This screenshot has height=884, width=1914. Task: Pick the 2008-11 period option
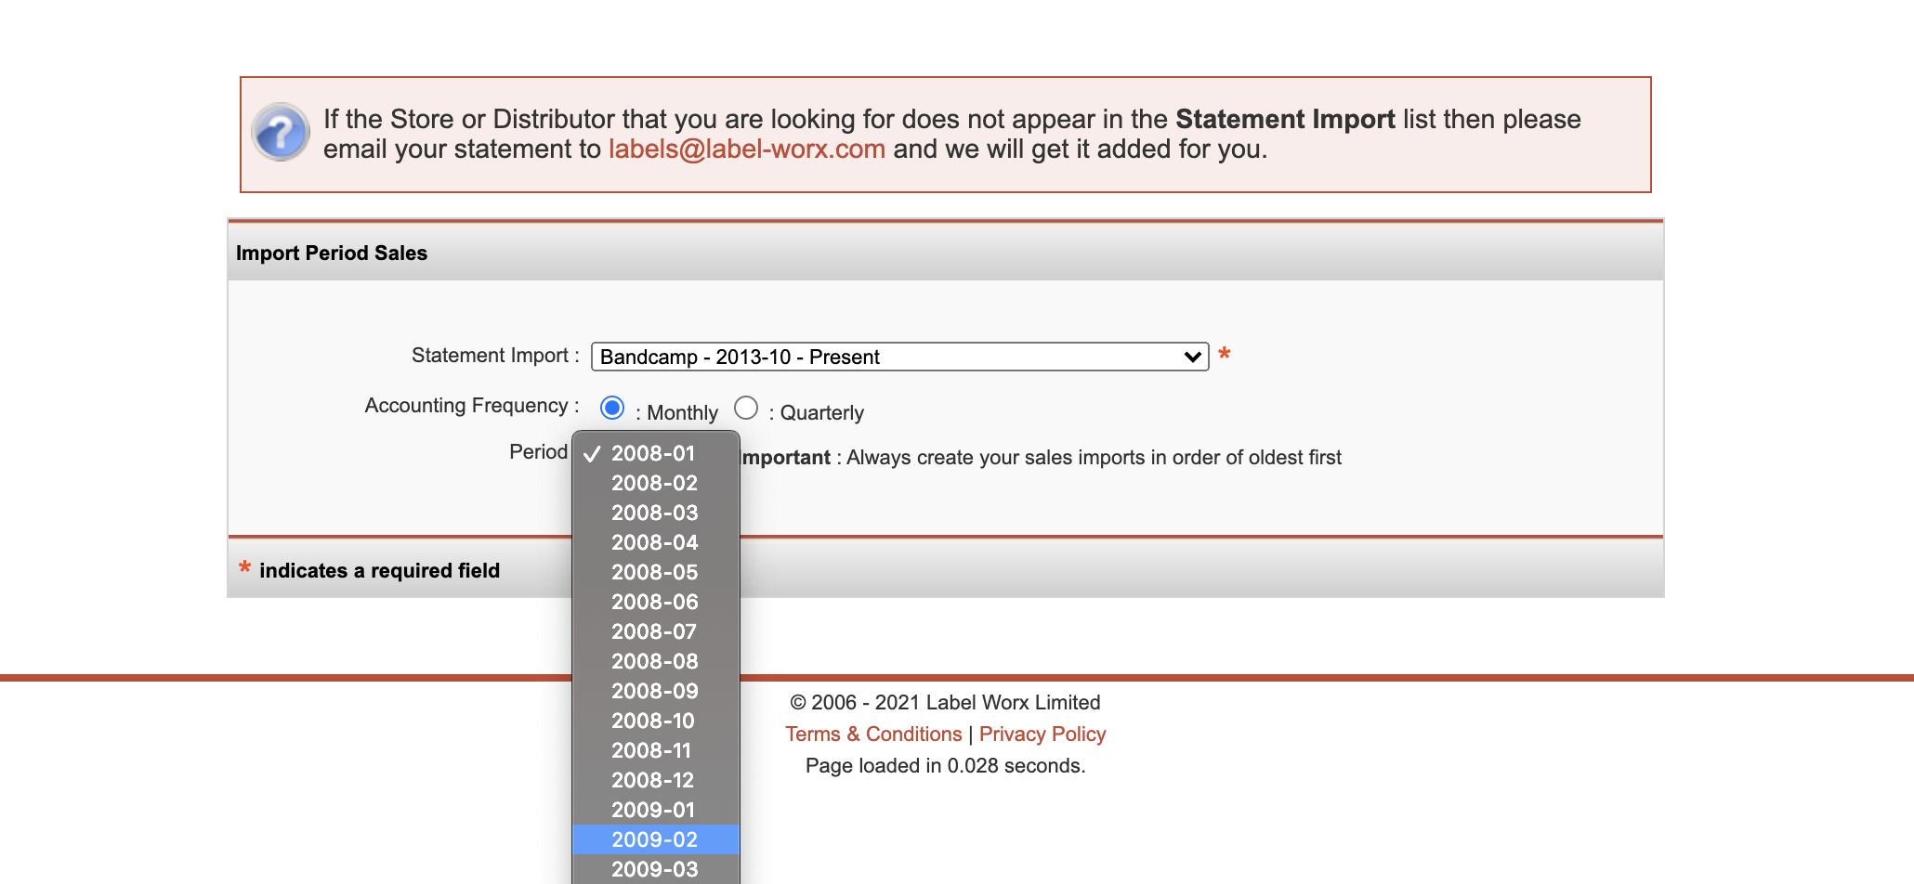click(656, 750)
